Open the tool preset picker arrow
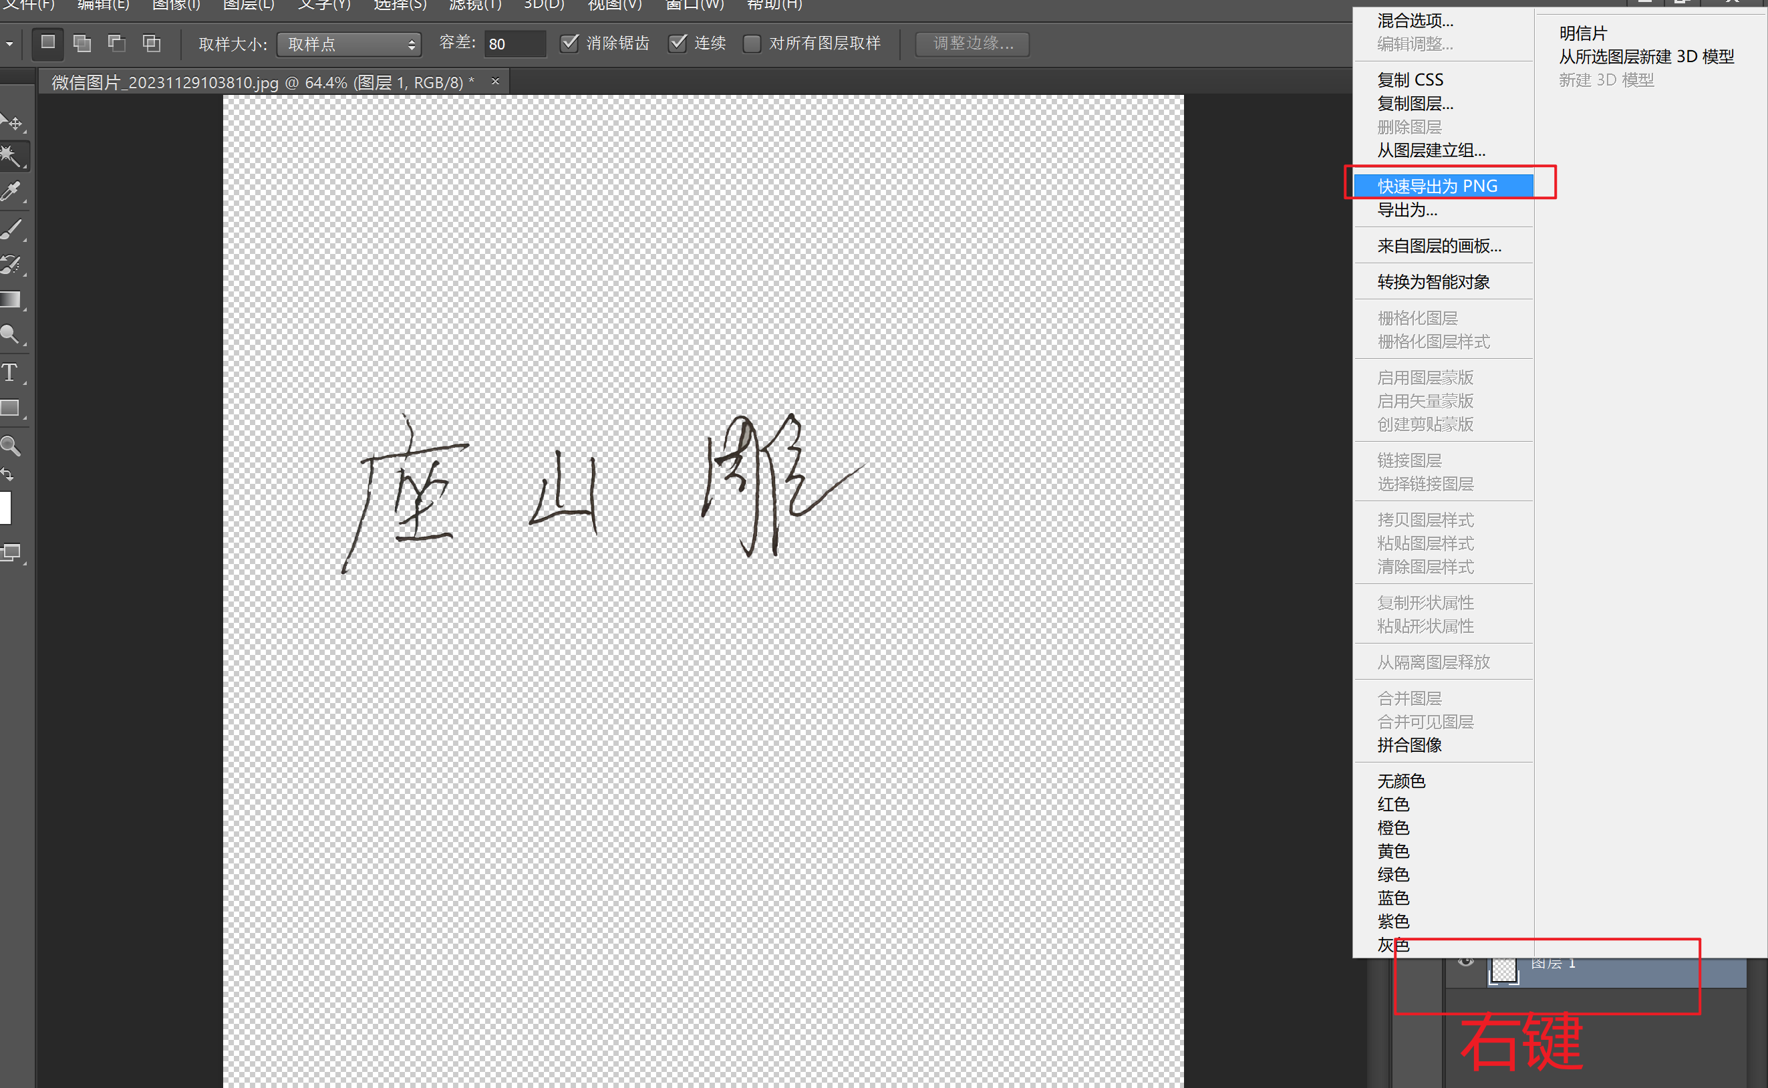The width and height of the screenshot is (1768, 1088). pyautogui.click(x=9, y=44)
